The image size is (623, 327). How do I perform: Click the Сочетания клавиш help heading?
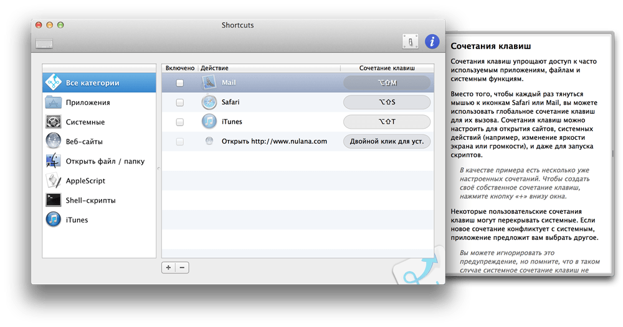[491, 46]
